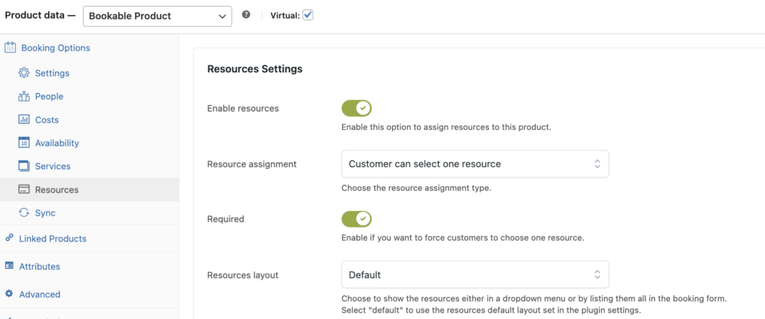The height and width of the screenshot is (319, 765).
Task: Click the Services window icon
Action: tap(24, 166)
